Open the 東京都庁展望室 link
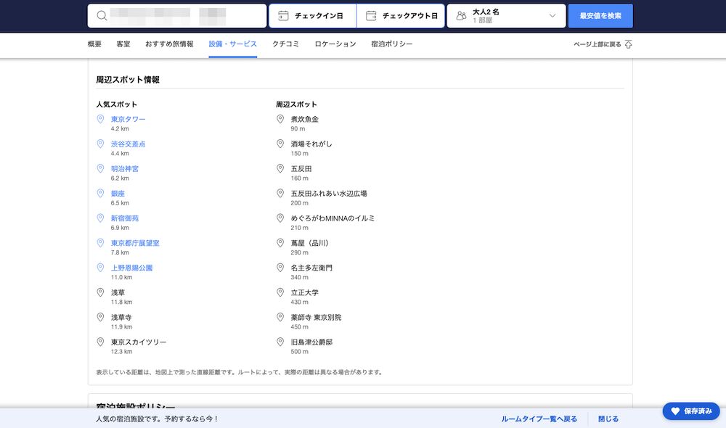 pos(135,243)
